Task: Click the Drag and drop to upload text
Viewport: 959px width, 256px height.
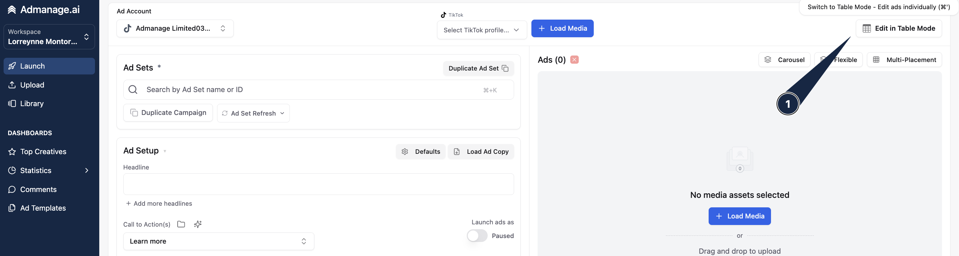Action: (739, 251)
